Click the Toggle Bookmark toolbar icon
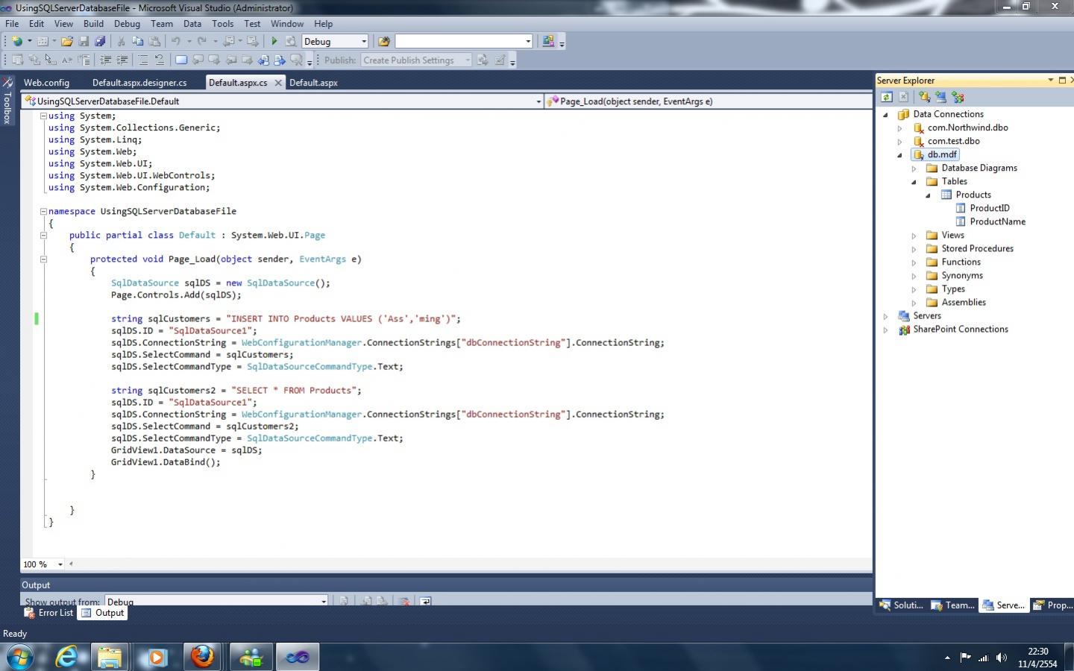1074x671 pixels. (181, 60)
